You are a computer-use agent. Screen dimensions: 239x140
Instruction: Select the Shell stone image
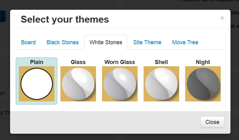coord(161,84)
